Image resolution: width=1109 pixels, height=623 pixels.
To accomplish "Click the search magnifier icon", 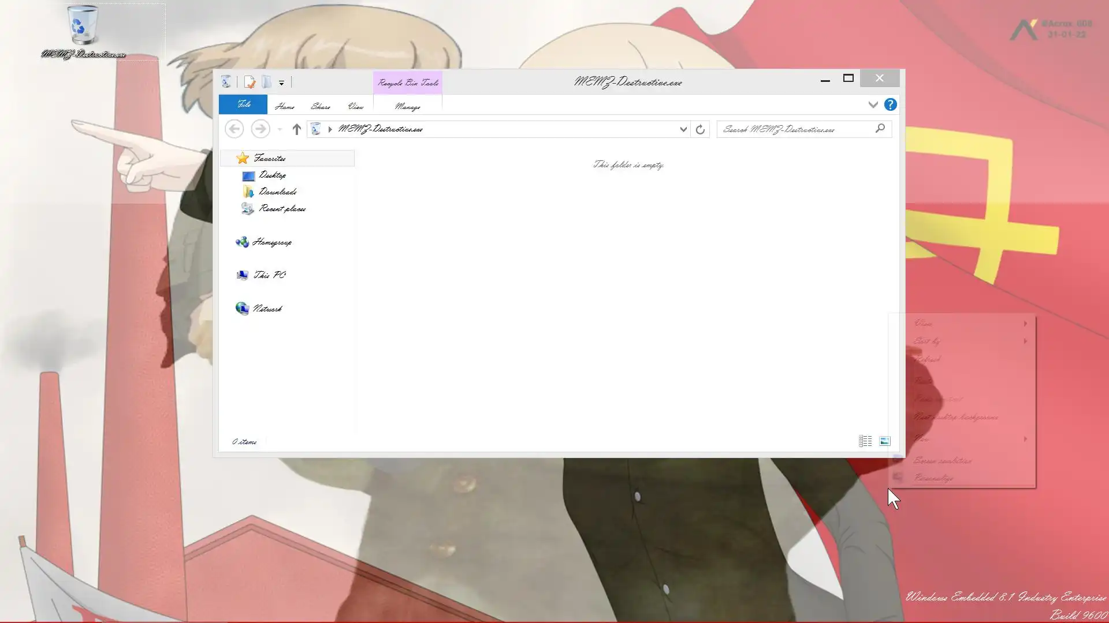I will 880,129.
